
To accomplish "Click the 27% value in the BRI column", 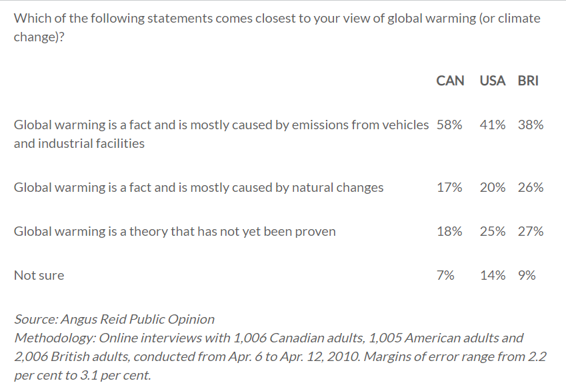I will point(530,231).
